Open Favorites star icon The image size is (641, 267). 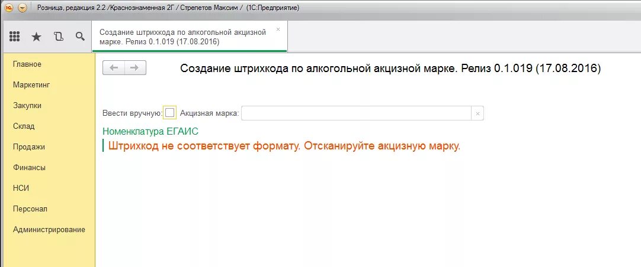pyautogui.click(x=36, y=37)
